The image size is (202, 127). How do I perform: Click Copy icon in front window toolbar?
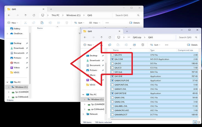(x=110, y=45)
